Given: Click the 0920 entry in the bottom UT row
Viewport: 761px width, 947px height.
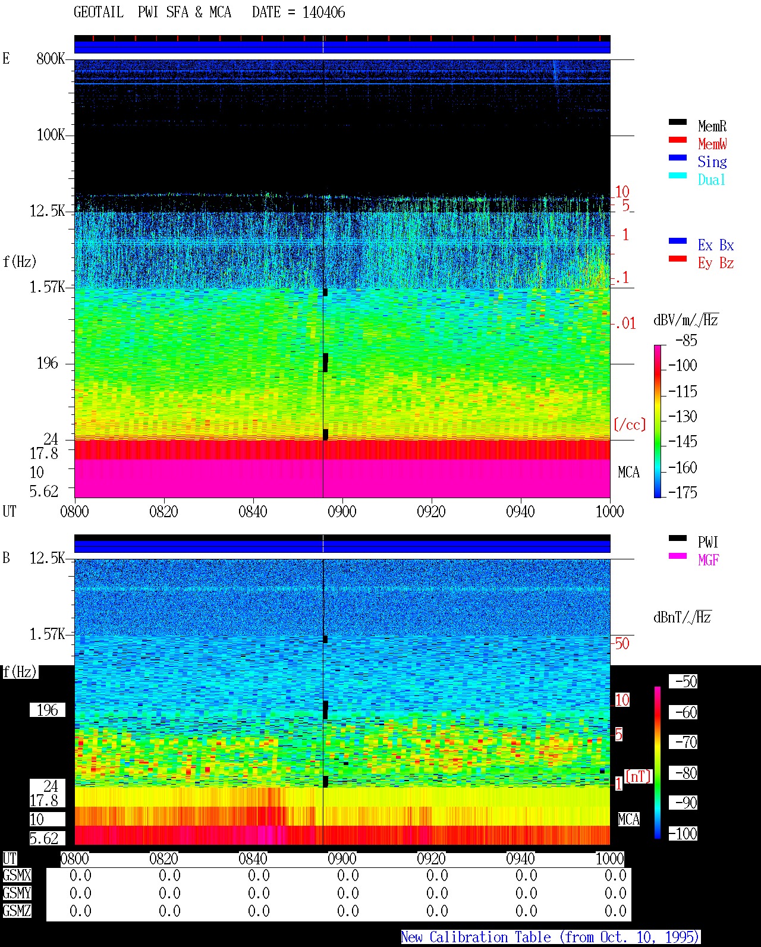Looking at the screenshot, I should [x=431, y=859].
